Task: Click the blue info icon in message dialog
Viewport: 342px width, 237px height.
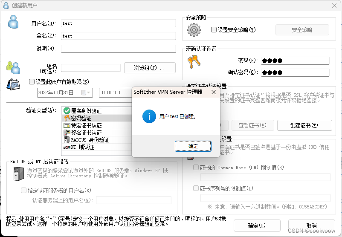Action: 149,116
